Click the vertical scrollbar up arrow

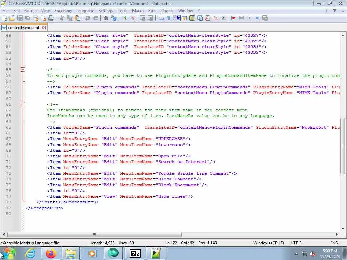pos(343,35)
